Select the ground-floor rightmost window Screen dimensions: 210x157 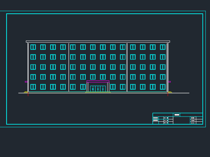click(x=163, y=87)
